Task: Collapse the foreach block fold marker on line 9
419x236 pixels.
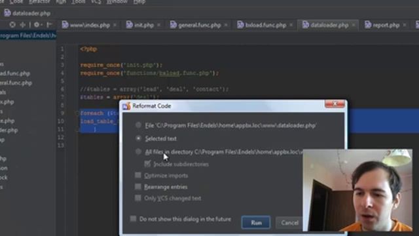Action: 78,113
